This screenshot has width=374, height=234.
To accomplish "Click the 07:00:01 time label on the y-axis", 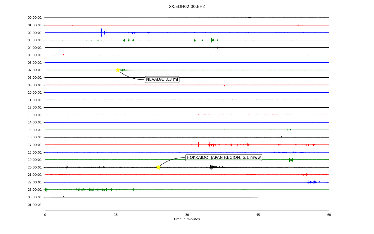I will 35,70.
